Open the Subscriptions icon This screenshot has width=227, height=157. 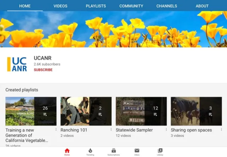point(113,152)
